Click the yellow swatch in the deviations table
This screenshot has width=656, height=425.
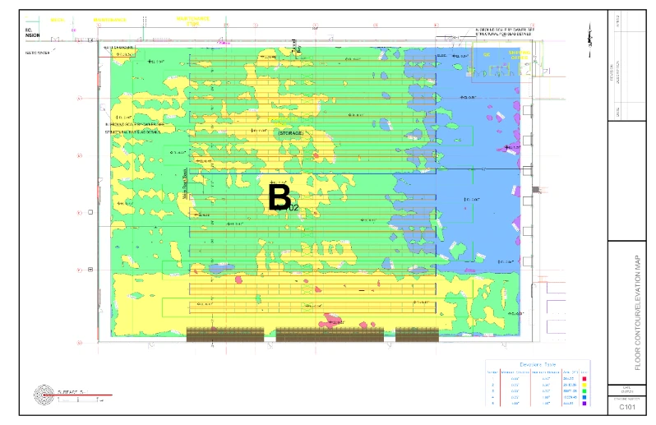point(584,385)
